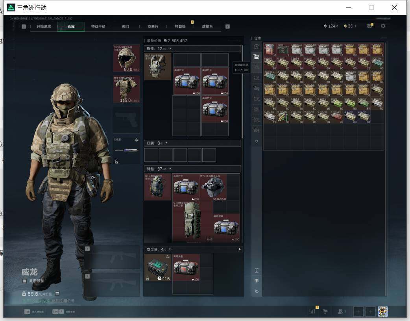Screen dimensions: 410x321
Task: Click the help icon next to 安全箱
Action: [x=170, y=249]
